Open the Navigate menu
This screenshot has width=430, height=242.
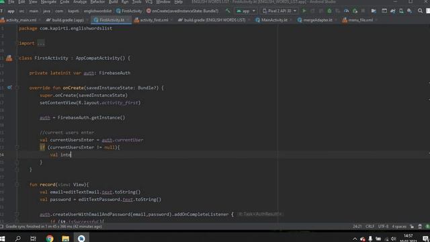[48, 2]
